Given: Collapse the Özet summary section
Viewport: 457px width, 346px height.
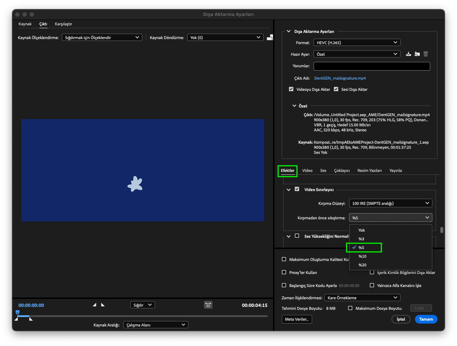Looking at the screenshot, I should (294, 106).
